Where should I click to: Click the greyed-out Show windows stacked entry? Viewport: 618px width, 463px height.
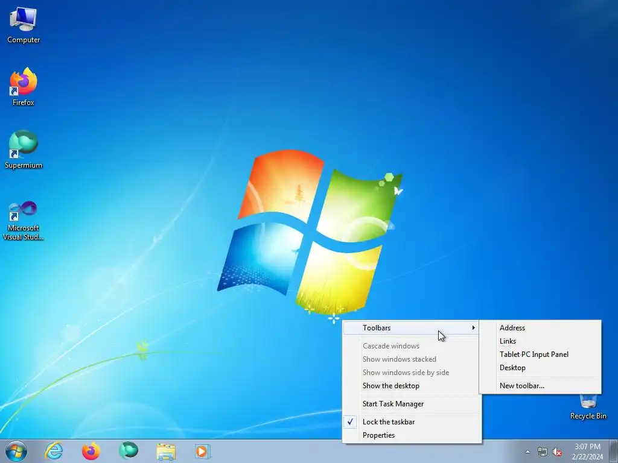pyautogui.click(x=412, y=359)
